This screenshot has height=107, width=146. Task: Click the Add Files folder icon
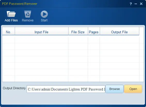(11, 14)
